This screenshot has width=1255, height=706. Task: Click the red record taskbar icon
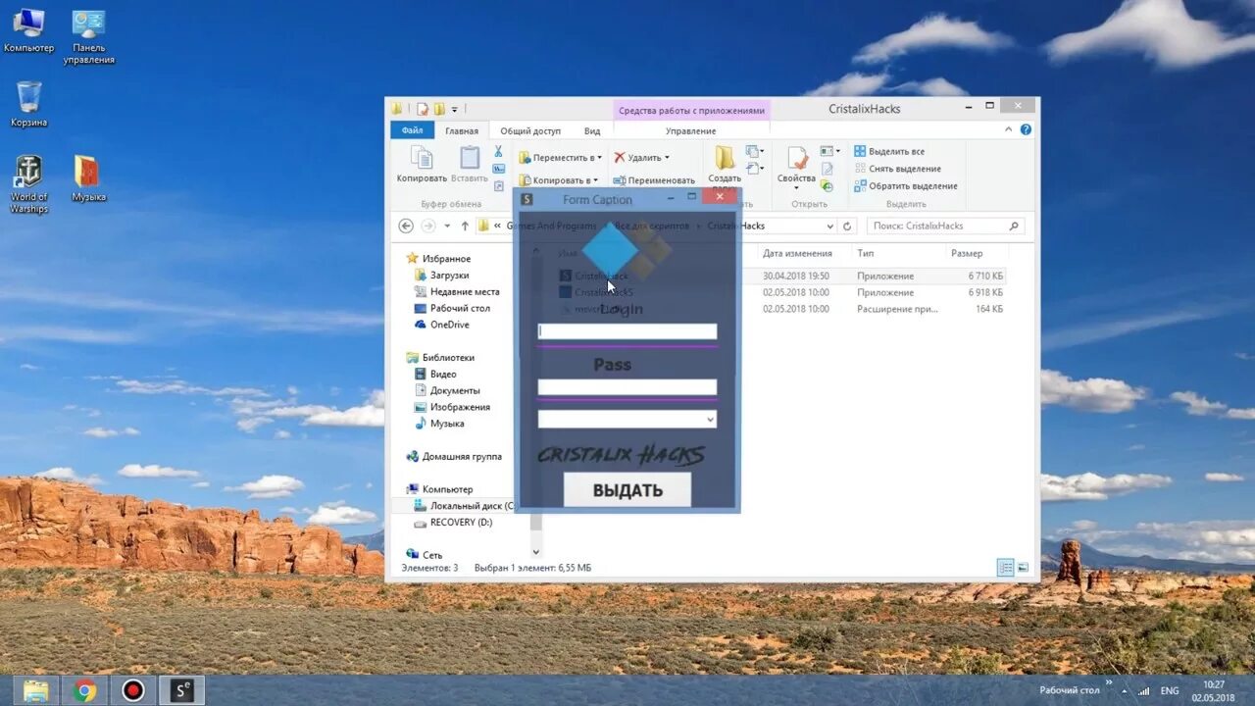tap(132, 690)
